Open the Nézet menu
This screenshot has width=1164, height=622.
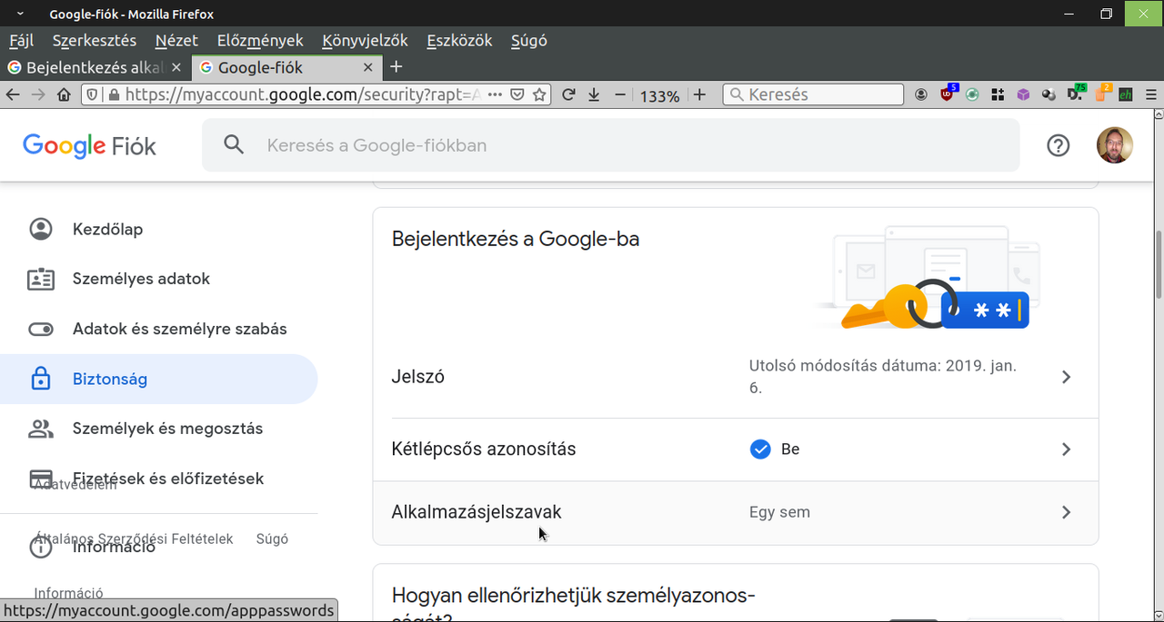click(176, 41)
